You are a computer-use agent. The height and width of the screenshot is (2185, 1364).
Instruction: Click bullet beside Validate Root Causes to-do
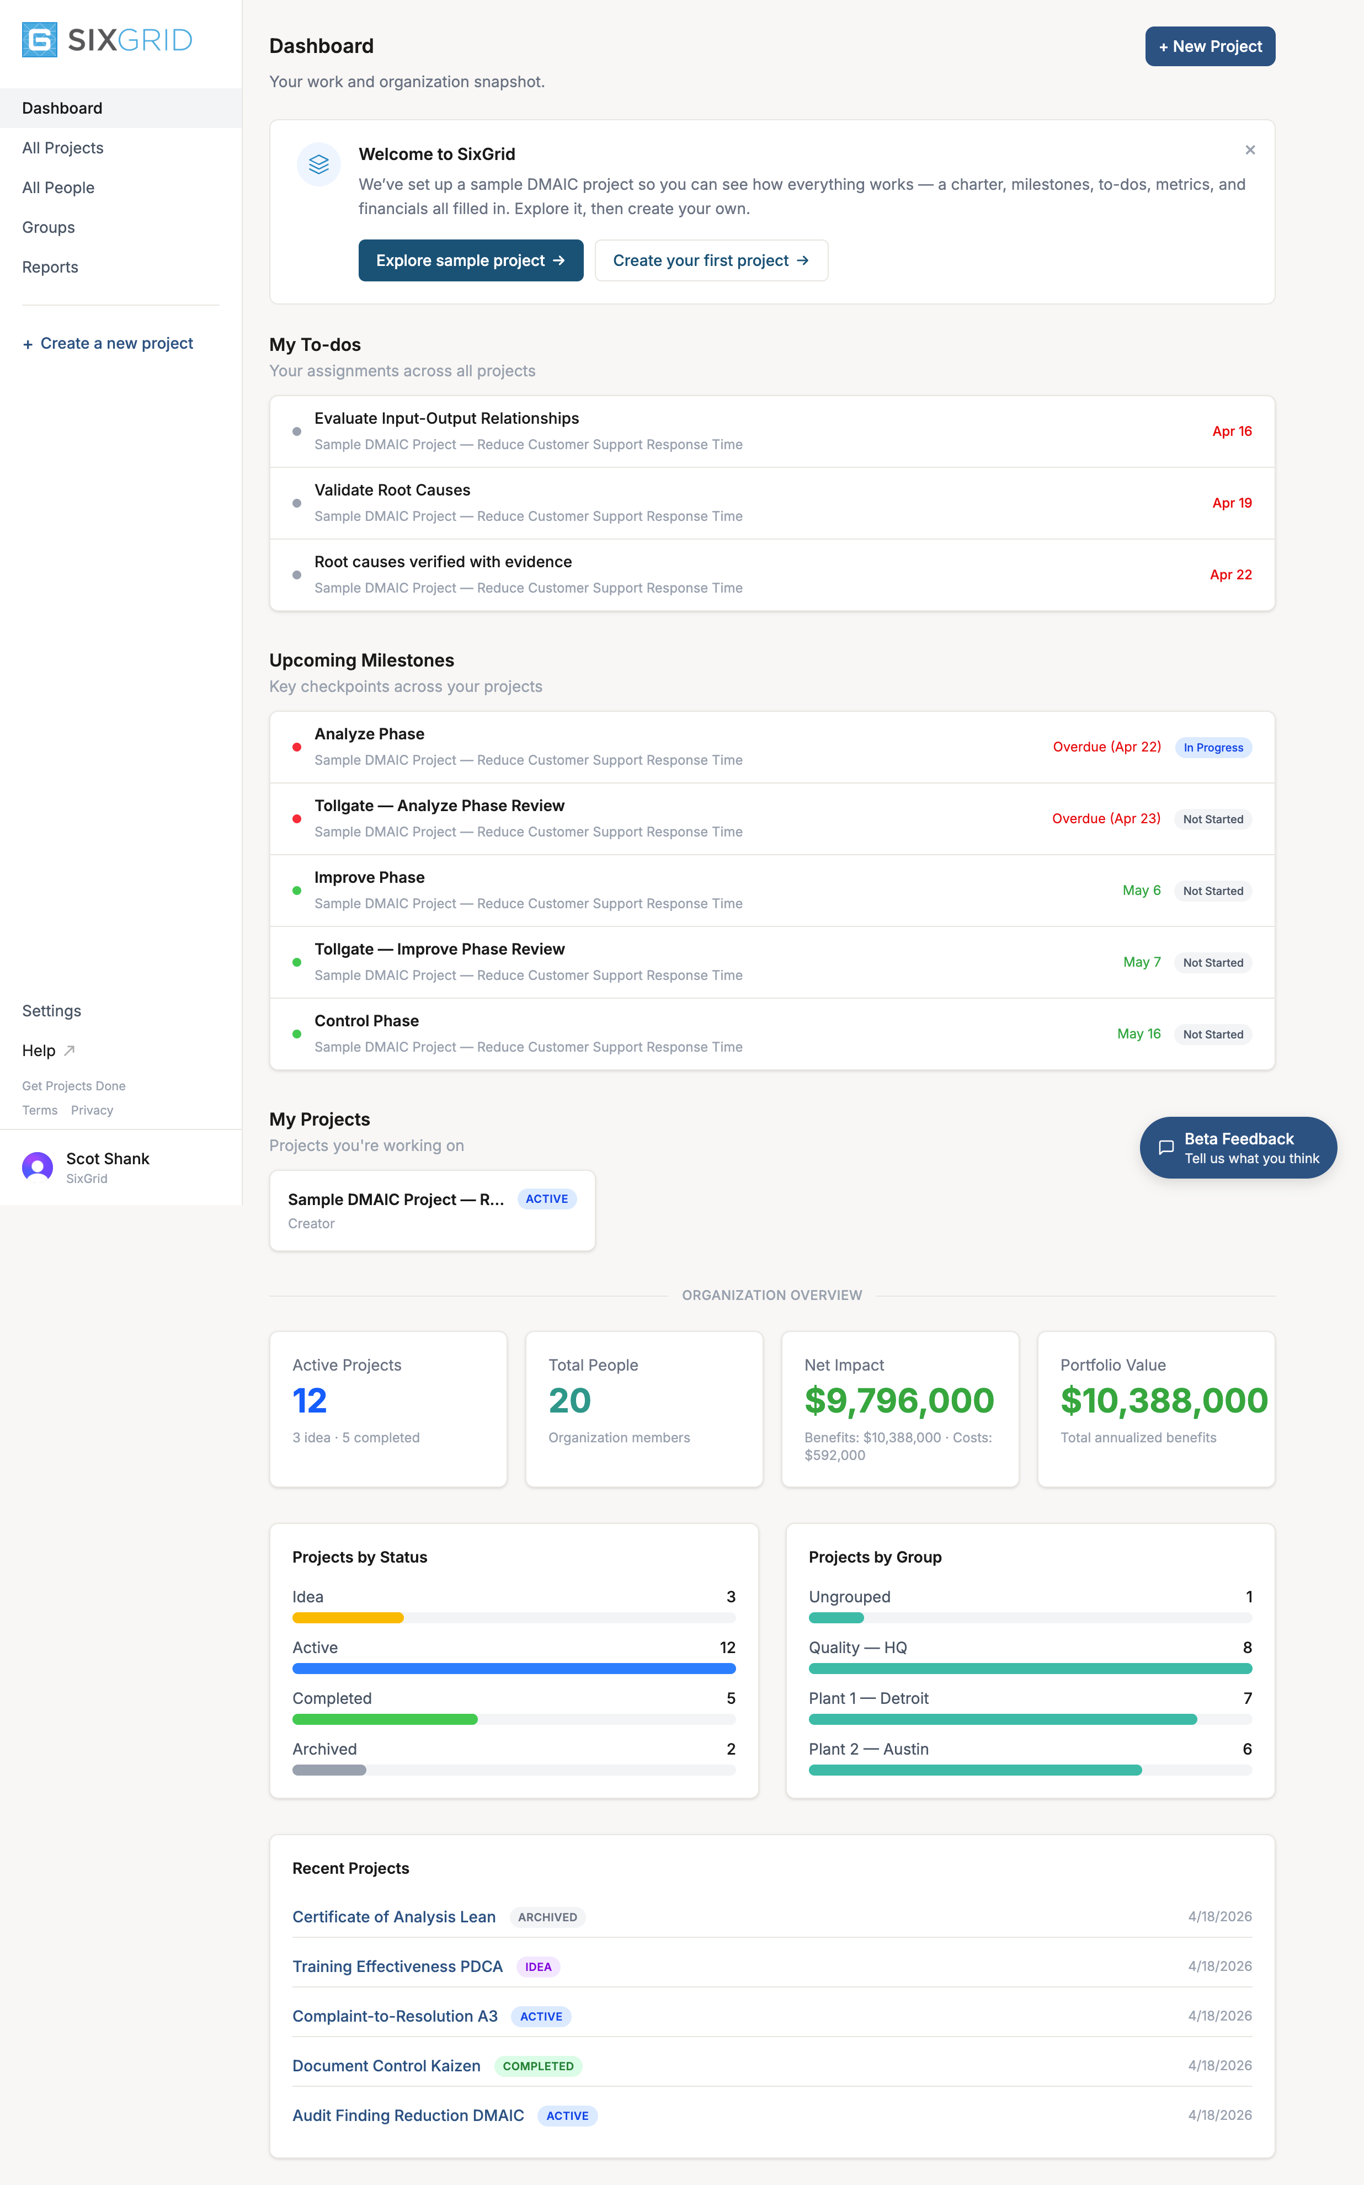point(297,503)
